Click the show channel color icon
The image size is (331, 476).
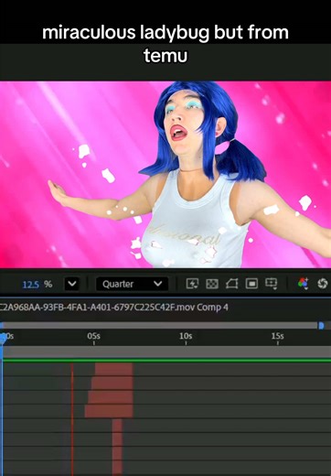pyautogui.click(x=304, y=284)
